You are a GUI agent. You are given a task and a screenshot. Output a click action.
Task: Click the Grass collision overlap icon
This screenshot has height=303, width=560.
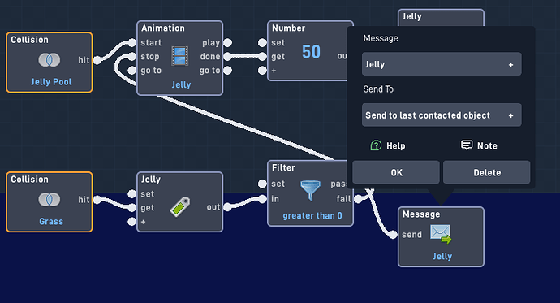click(x=50, y=199)
